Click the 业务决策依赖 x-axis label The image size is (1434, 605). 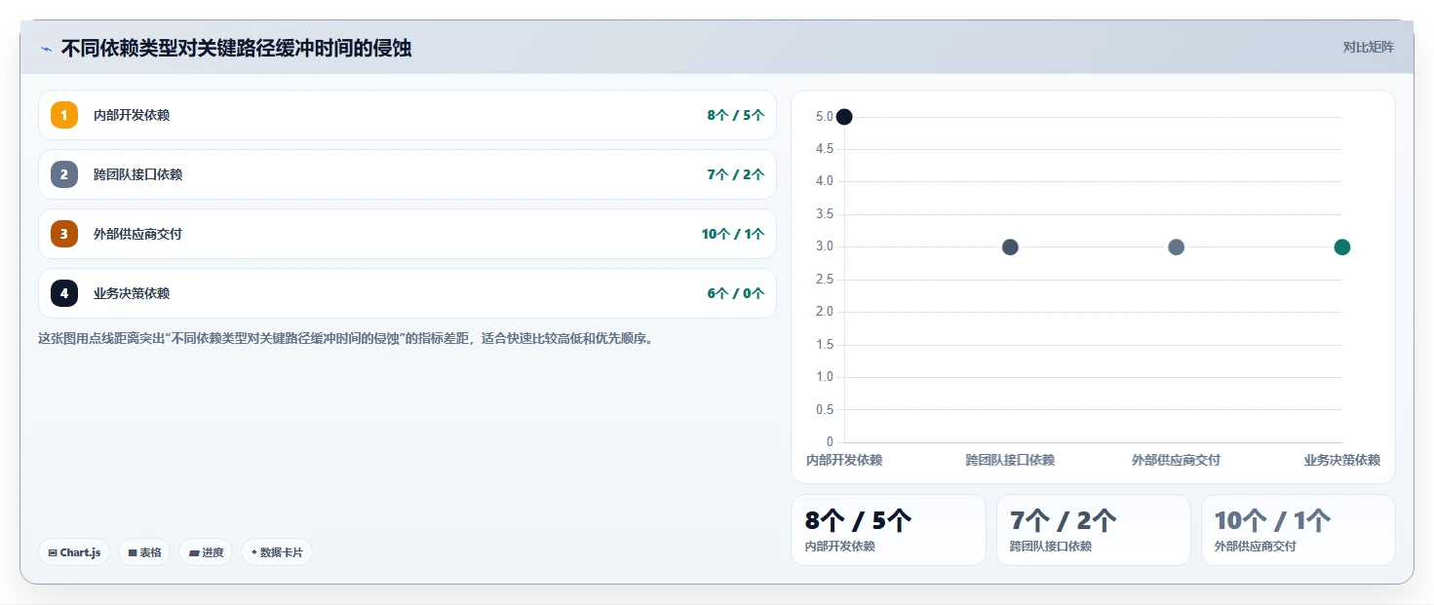(1342, 460)
